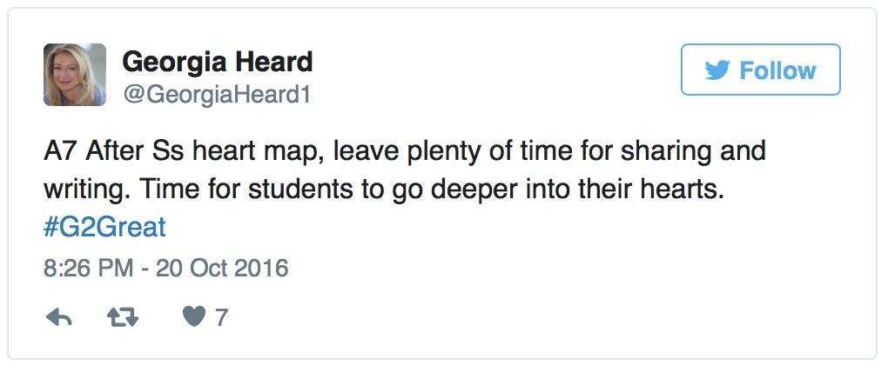The image size is (888, 372).
Task: Open the #G2Great hashtag link
Action: [104, 227]
